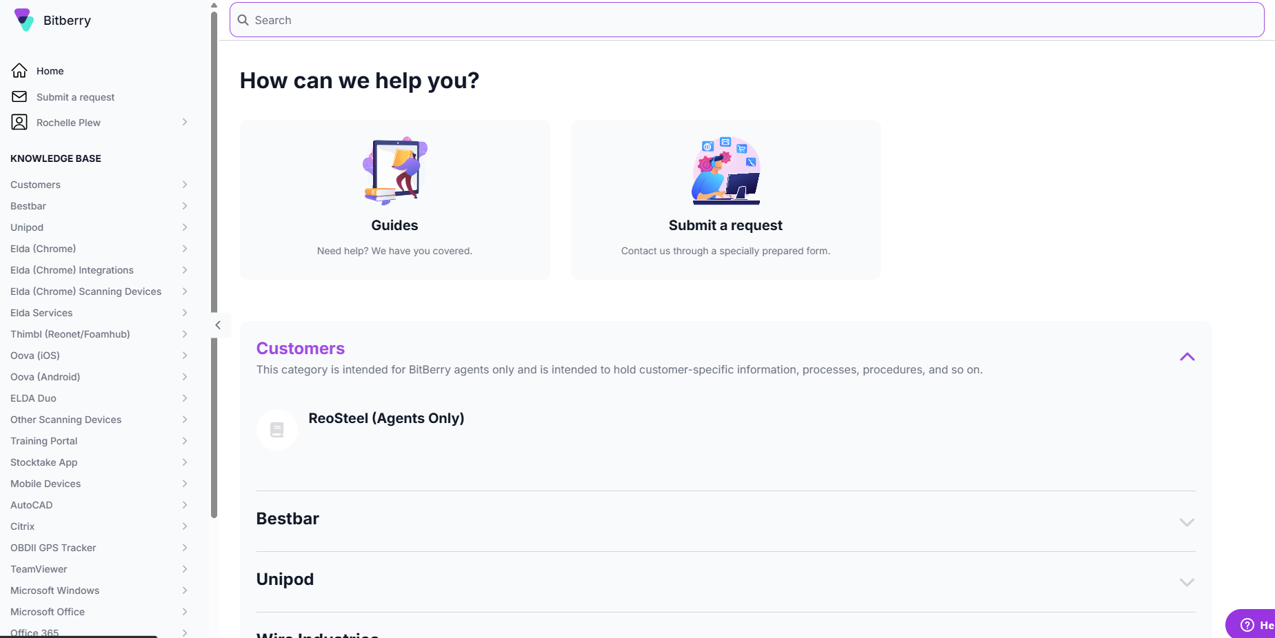Expand the Bestbar section

click(1187, 522)
